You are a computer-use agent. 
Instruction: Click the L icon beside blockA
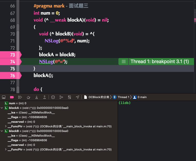(6, 108)
